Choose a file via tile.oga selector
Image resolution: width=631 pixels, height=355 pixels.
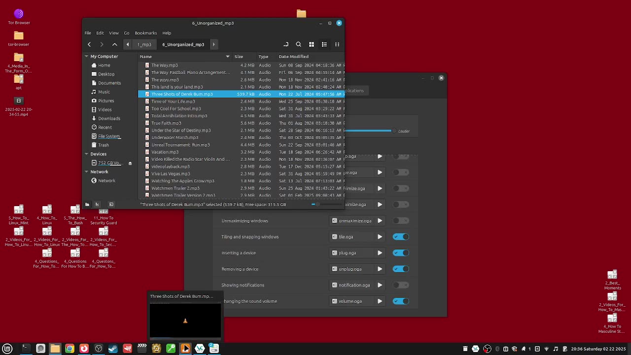pos(351,237)
